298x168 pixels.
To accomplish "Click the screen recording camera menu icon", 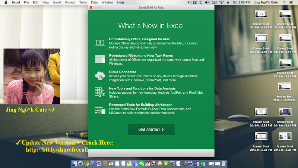I will [x=189, y=3].
